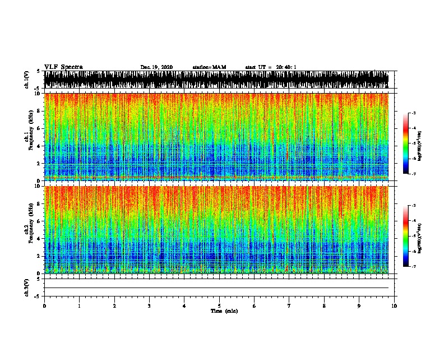Image resolution: width=444 pixels, height=343 pixels.
Task: Click time axis tick label "7"
Action: tap(289, 306)
